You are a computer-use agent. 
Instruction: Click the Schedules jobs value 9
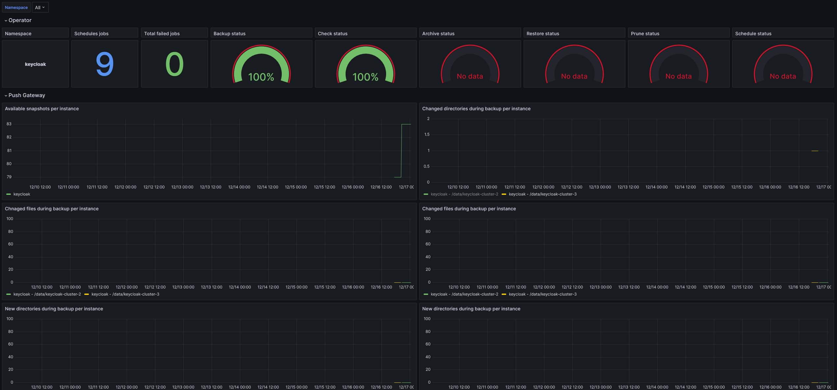point(105,64)
